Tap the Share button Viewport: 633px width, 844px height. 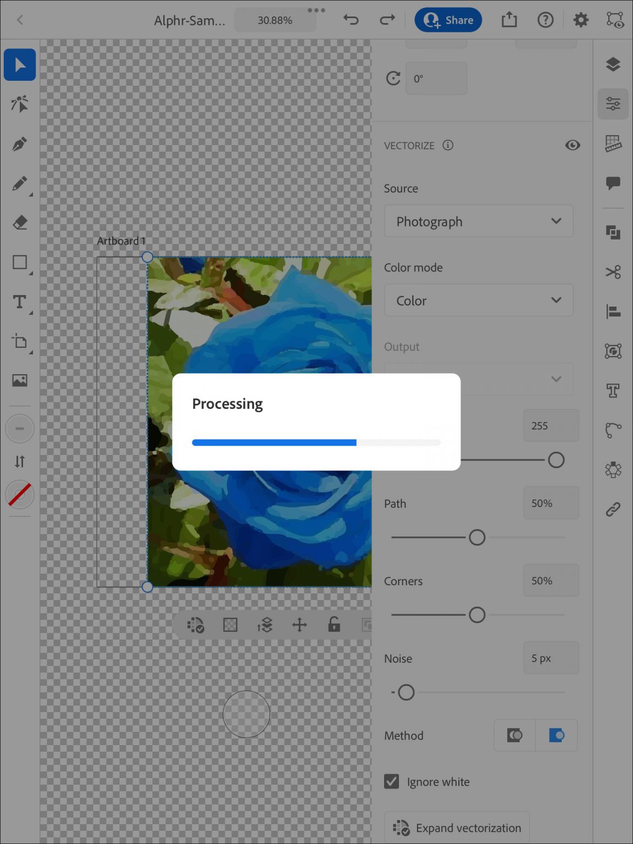pyautogui.click(x=448, y=20)
